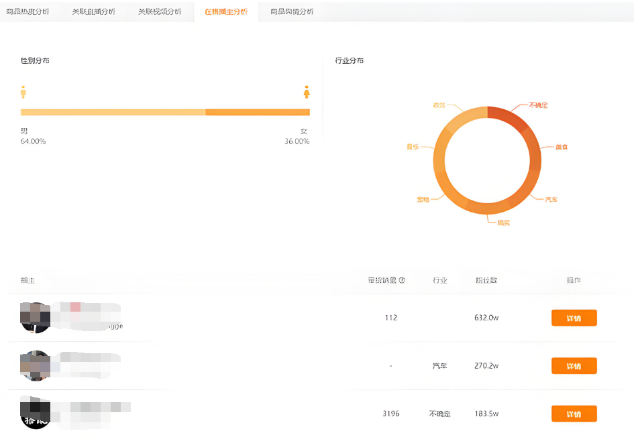Click 详情 for the 270.2w fans streamer

point(574,366)
